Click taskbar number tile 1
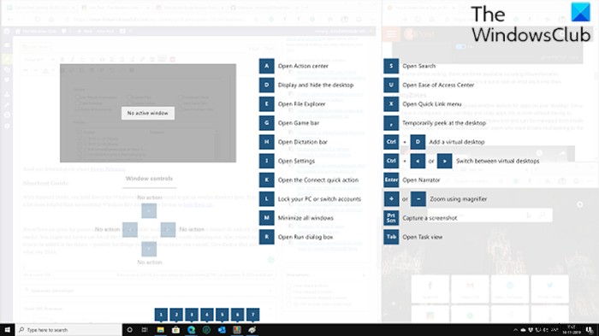The image size is (599, 336). 161,315
